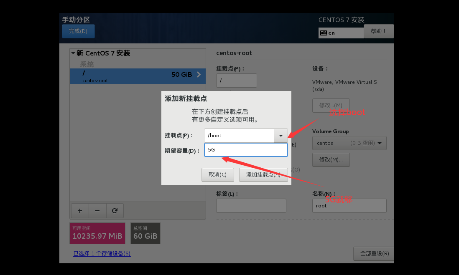This screenshot has height=275, width=459.
Task: Click the 全部重设(R) reset all button
Action: 375,254
